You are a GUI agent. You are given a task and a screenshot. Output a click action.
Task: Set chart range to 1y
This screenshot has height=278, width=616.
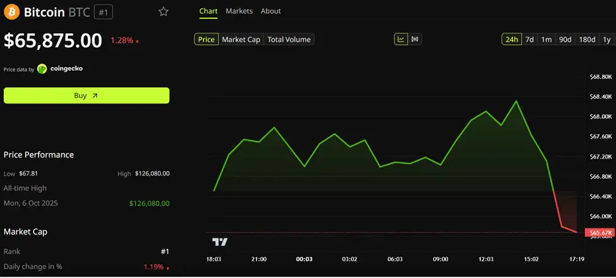coord(607,39)
